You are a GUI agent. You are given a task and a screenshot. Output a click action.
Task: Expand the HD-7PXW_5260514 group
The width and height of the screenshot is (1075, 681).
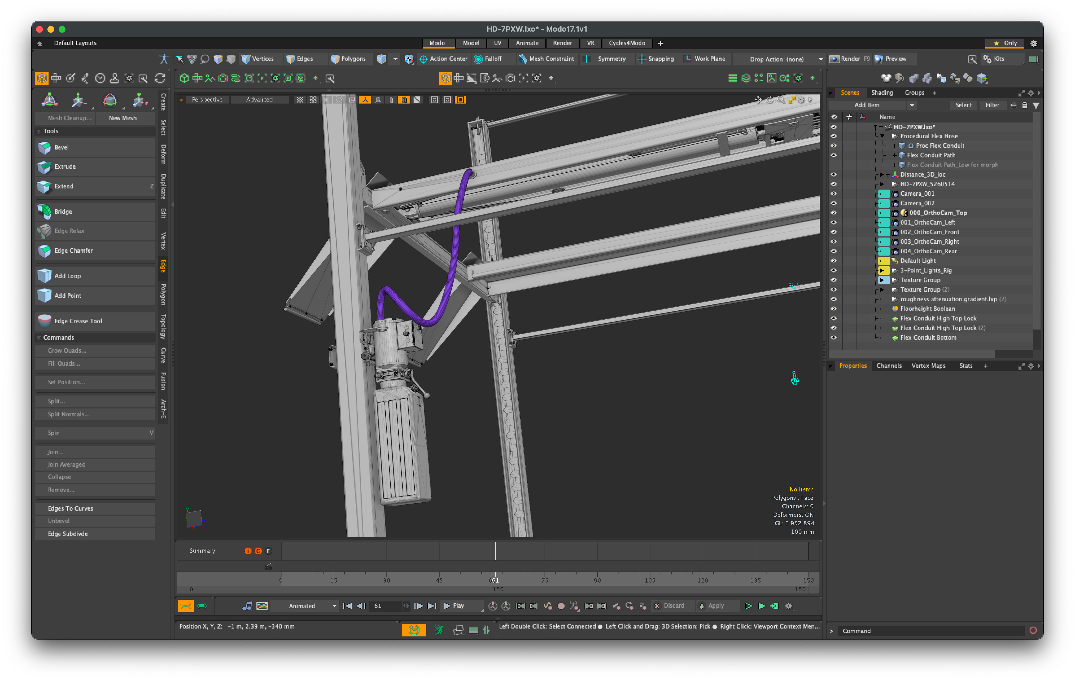882,184
